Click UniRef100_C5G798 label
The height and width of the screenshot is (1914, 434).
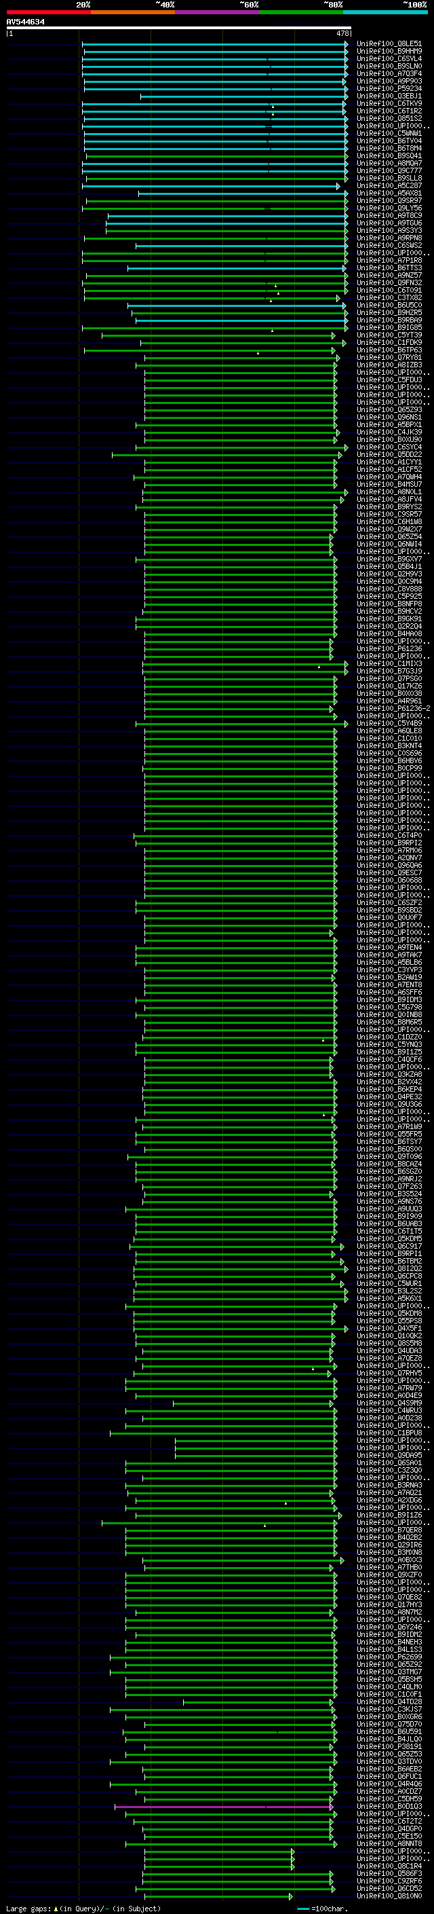click(x=389, y=1008)
